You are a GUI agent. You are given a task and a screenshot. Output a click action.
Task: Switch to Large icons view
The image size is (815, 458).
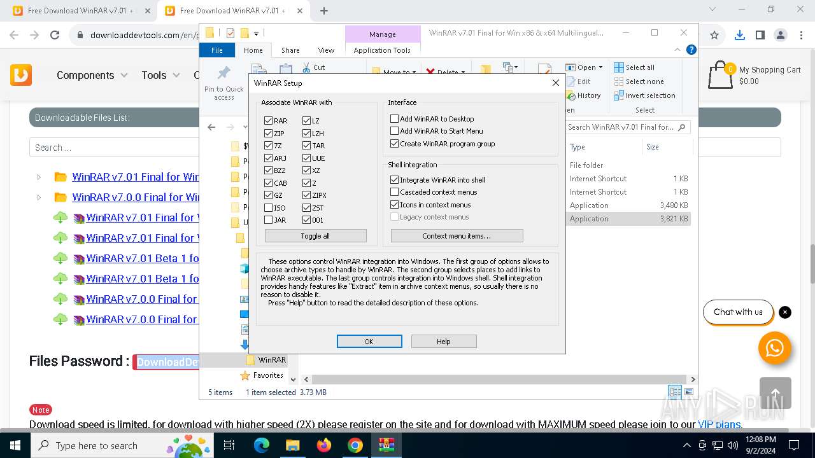(x=688, y=392)
